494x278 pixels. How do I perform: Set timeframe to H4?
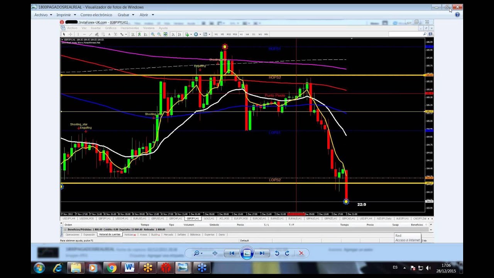pos(247,34)
